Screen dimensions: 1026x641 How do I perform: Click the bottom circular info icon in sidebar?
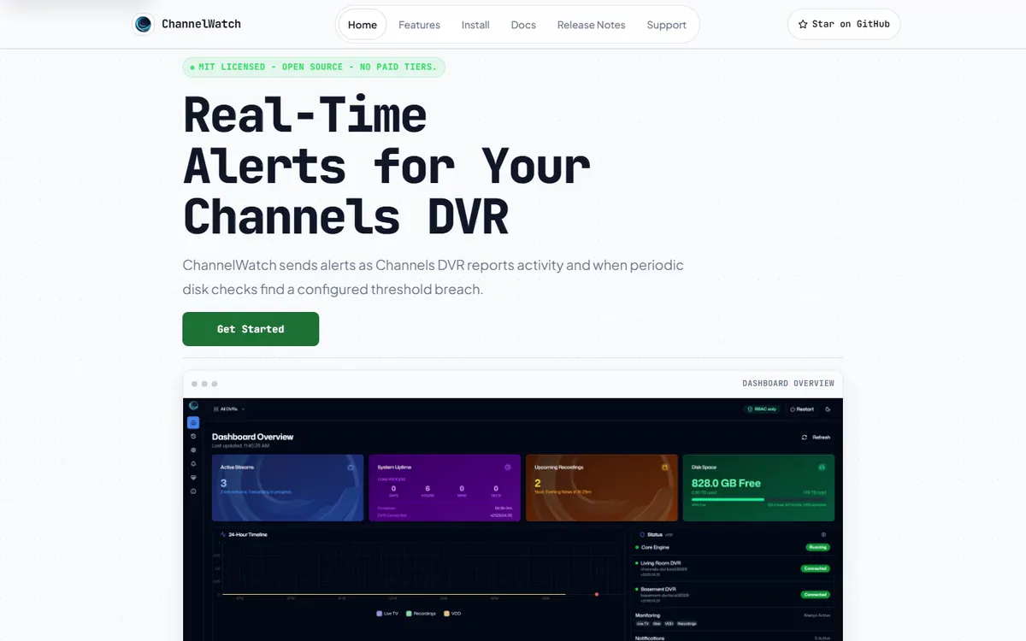click(x=193, y=491)
